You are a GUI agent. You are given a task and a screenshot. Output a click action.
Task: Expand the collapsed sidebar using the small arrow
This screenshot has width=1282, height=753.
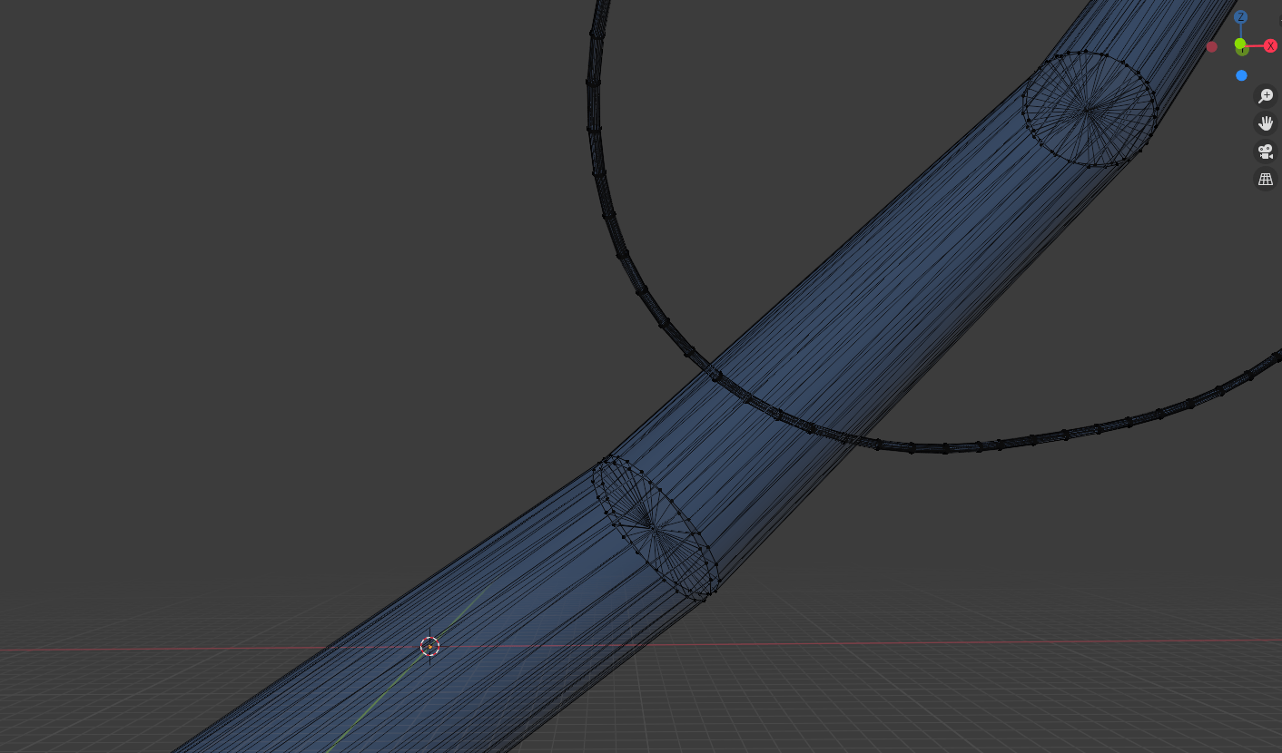coord(1280,21)
